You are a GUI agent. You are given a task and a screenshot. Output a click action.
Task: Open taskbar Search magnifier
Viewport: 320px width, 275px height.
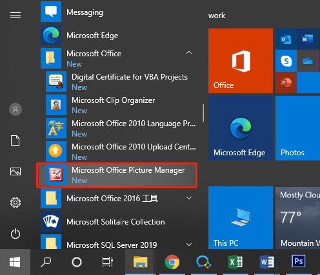[46, 262]
